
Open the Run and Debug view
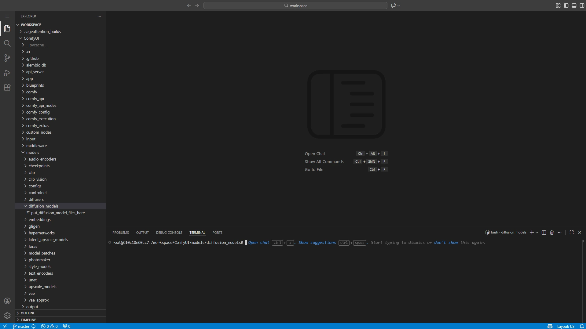[7, 73]
